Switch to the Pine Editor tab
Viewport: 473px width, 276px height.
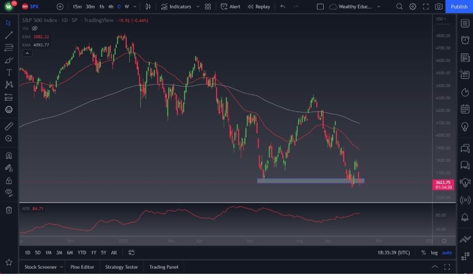[82, 267]
